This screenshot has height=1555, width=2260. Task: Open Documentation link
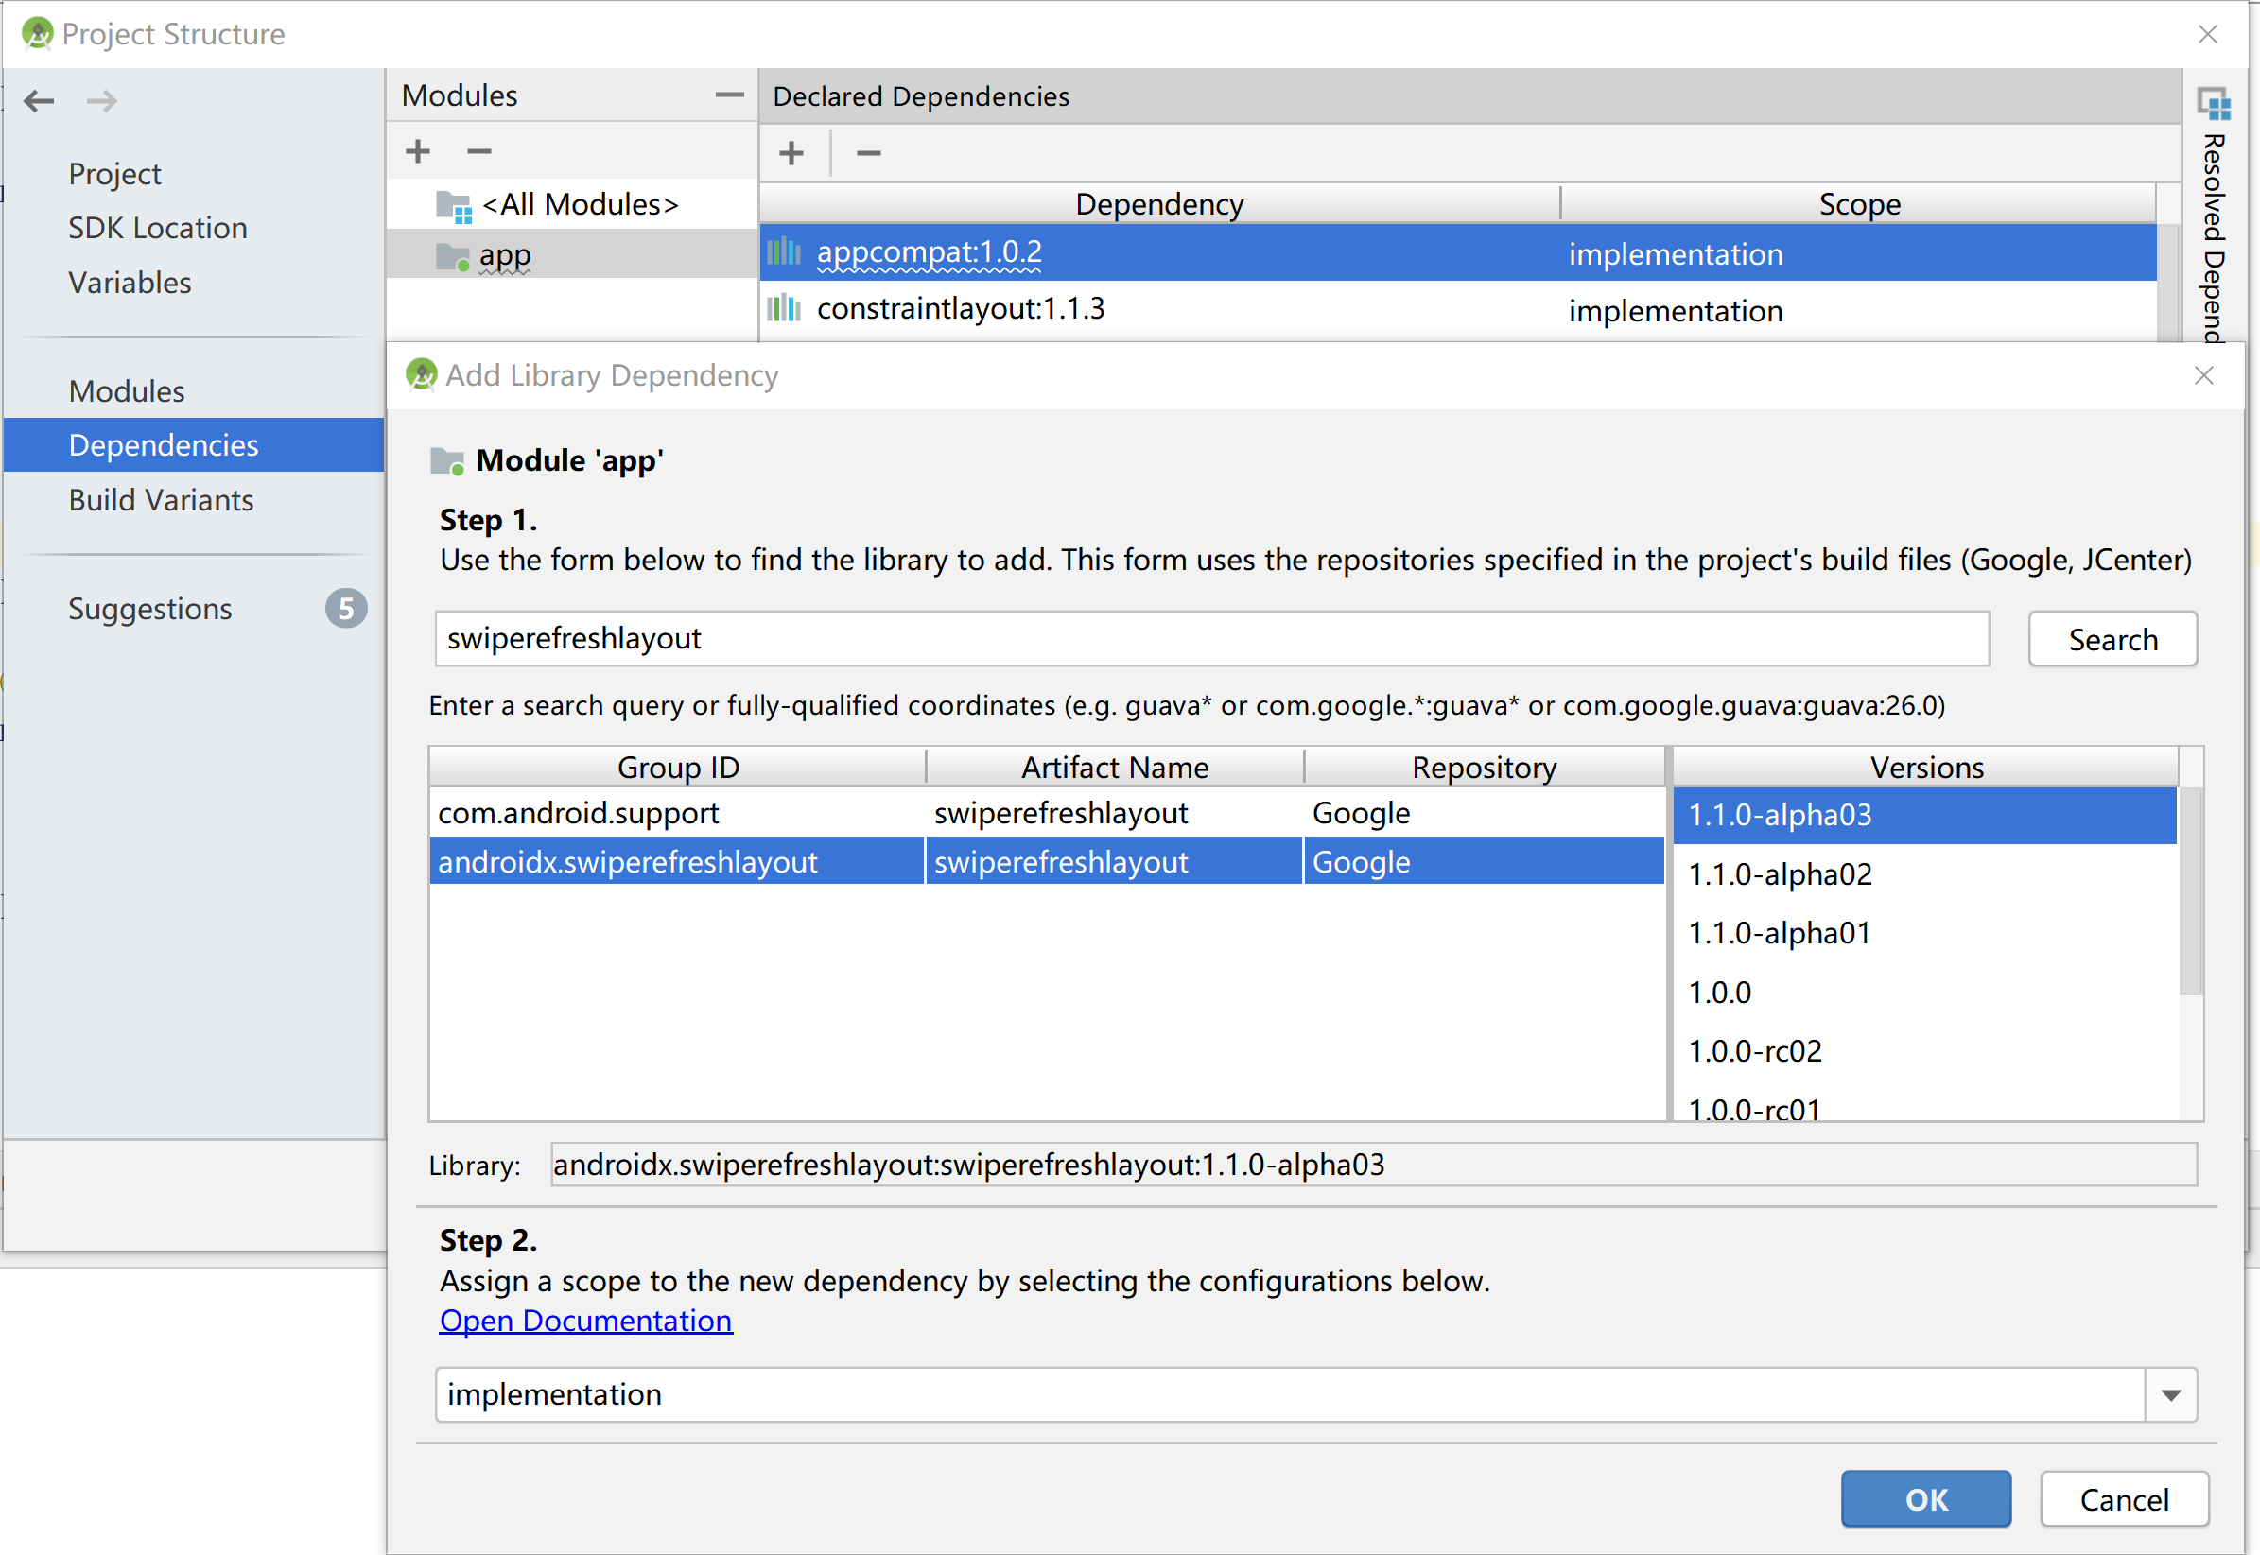[x=585, y=1321]
